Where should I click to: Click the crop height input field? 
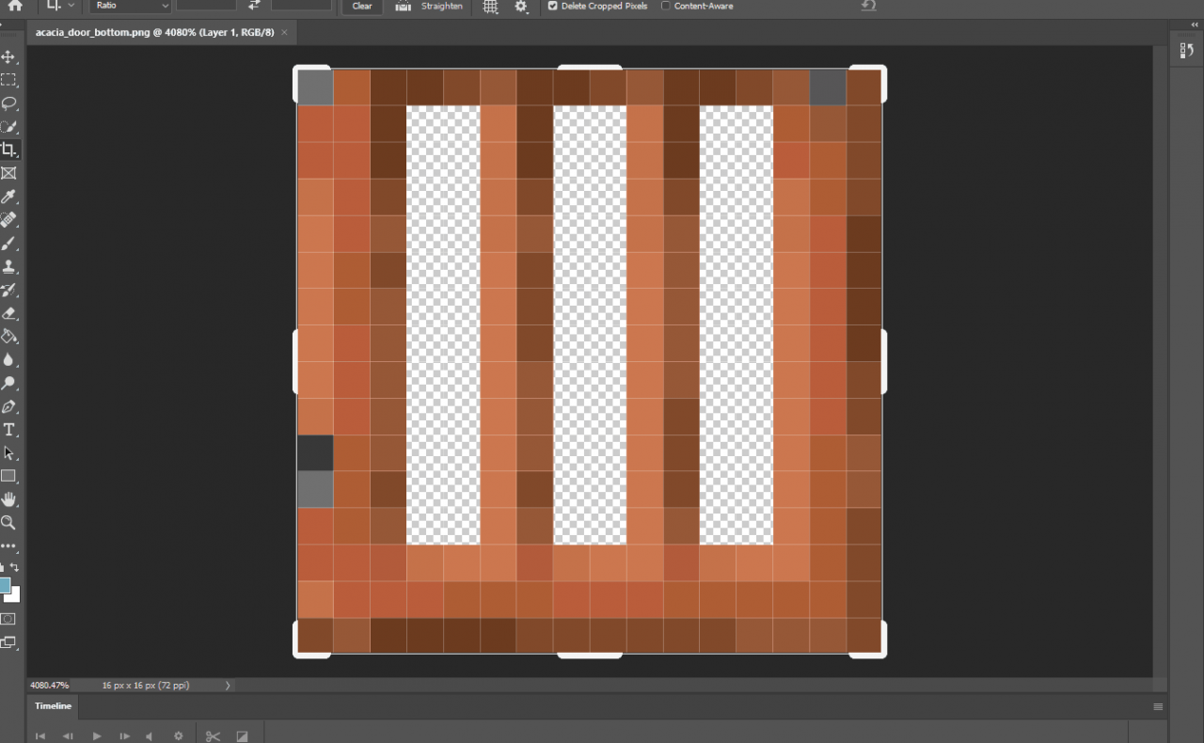(301, 6)
